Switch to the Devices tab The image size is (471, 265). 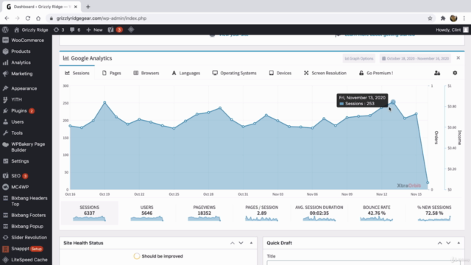click(x=280, y=73)
